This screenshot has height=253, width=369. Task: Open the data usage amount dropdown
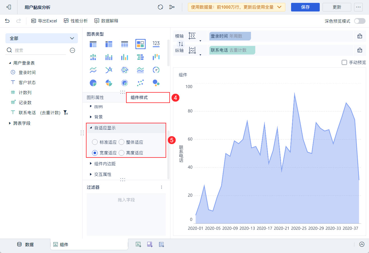click(x=236, y=7)
